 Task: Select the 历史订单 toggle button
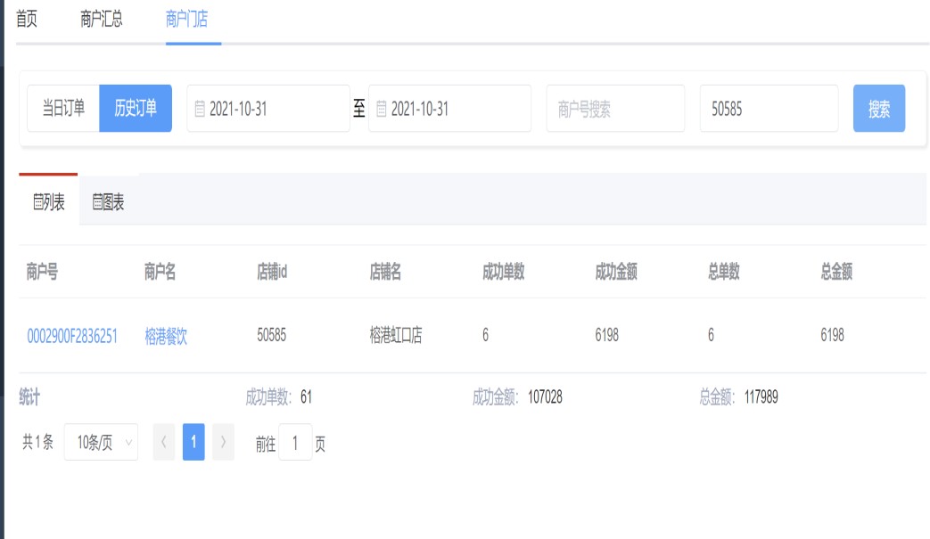pyautogui.click(x=136, y=109)
